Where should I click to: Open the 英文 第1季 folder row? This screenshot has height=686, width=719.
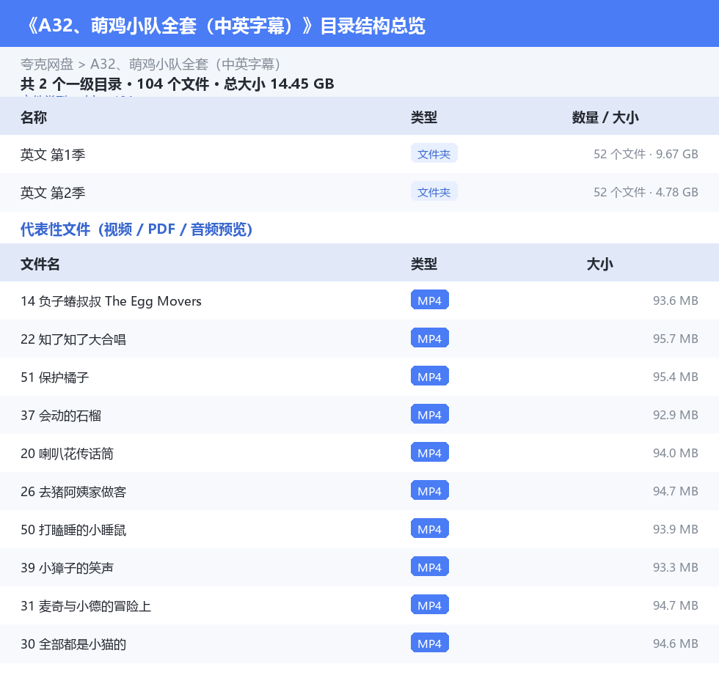(x=359, y=154)
